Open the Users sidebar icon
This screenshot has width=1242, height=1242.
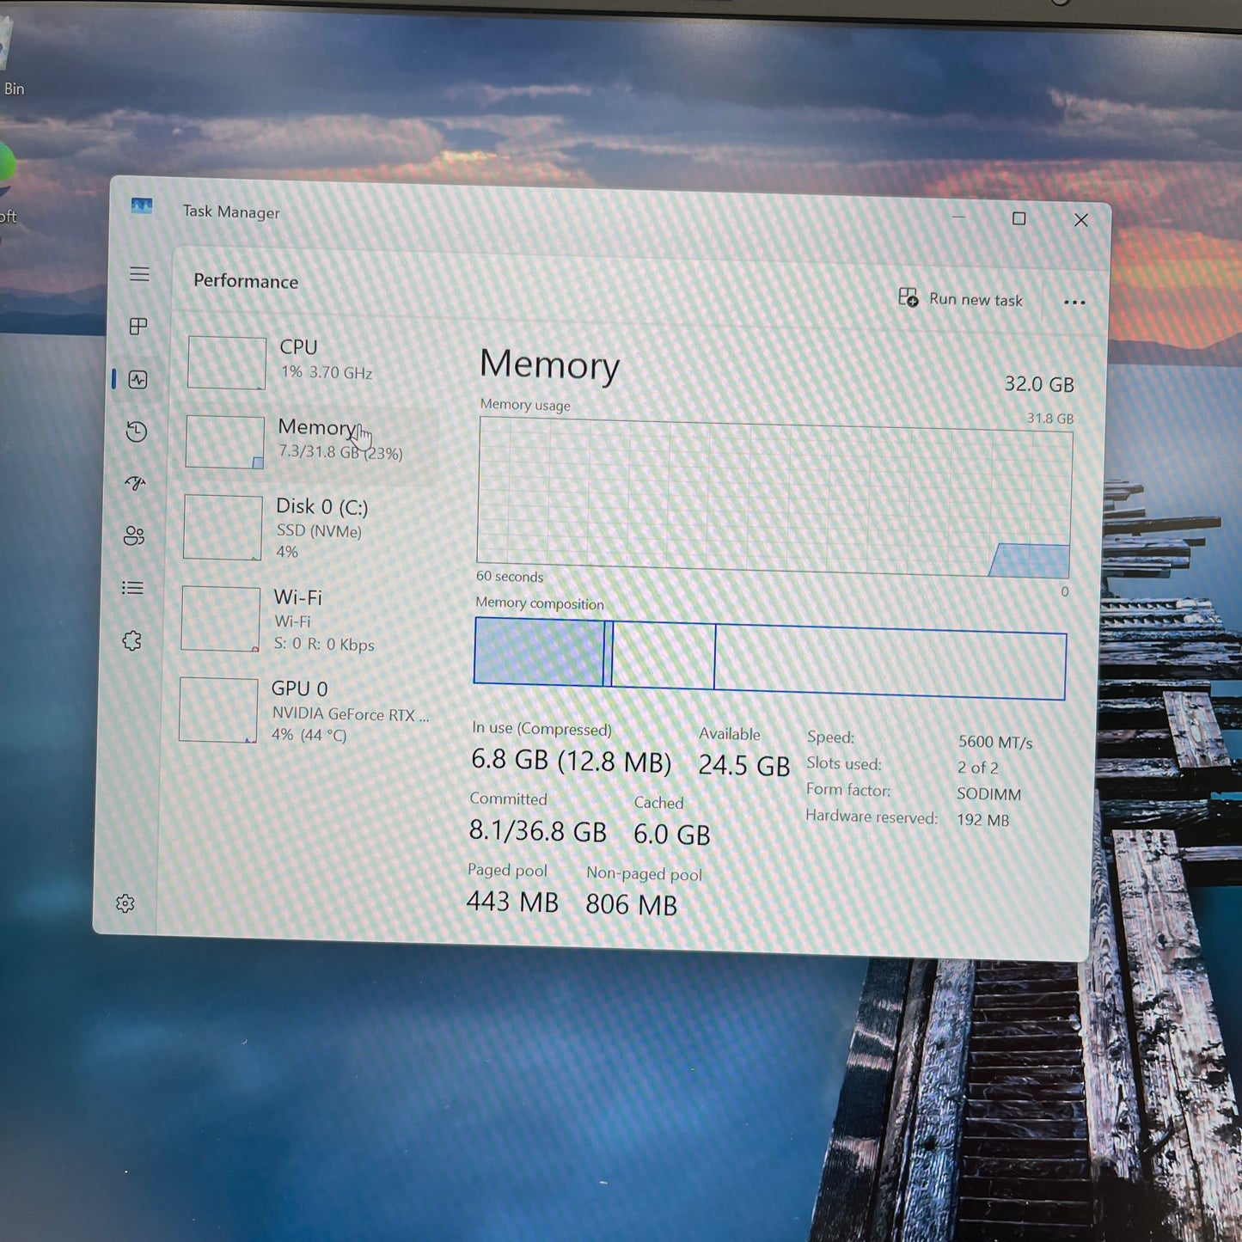tap(134, 536)
